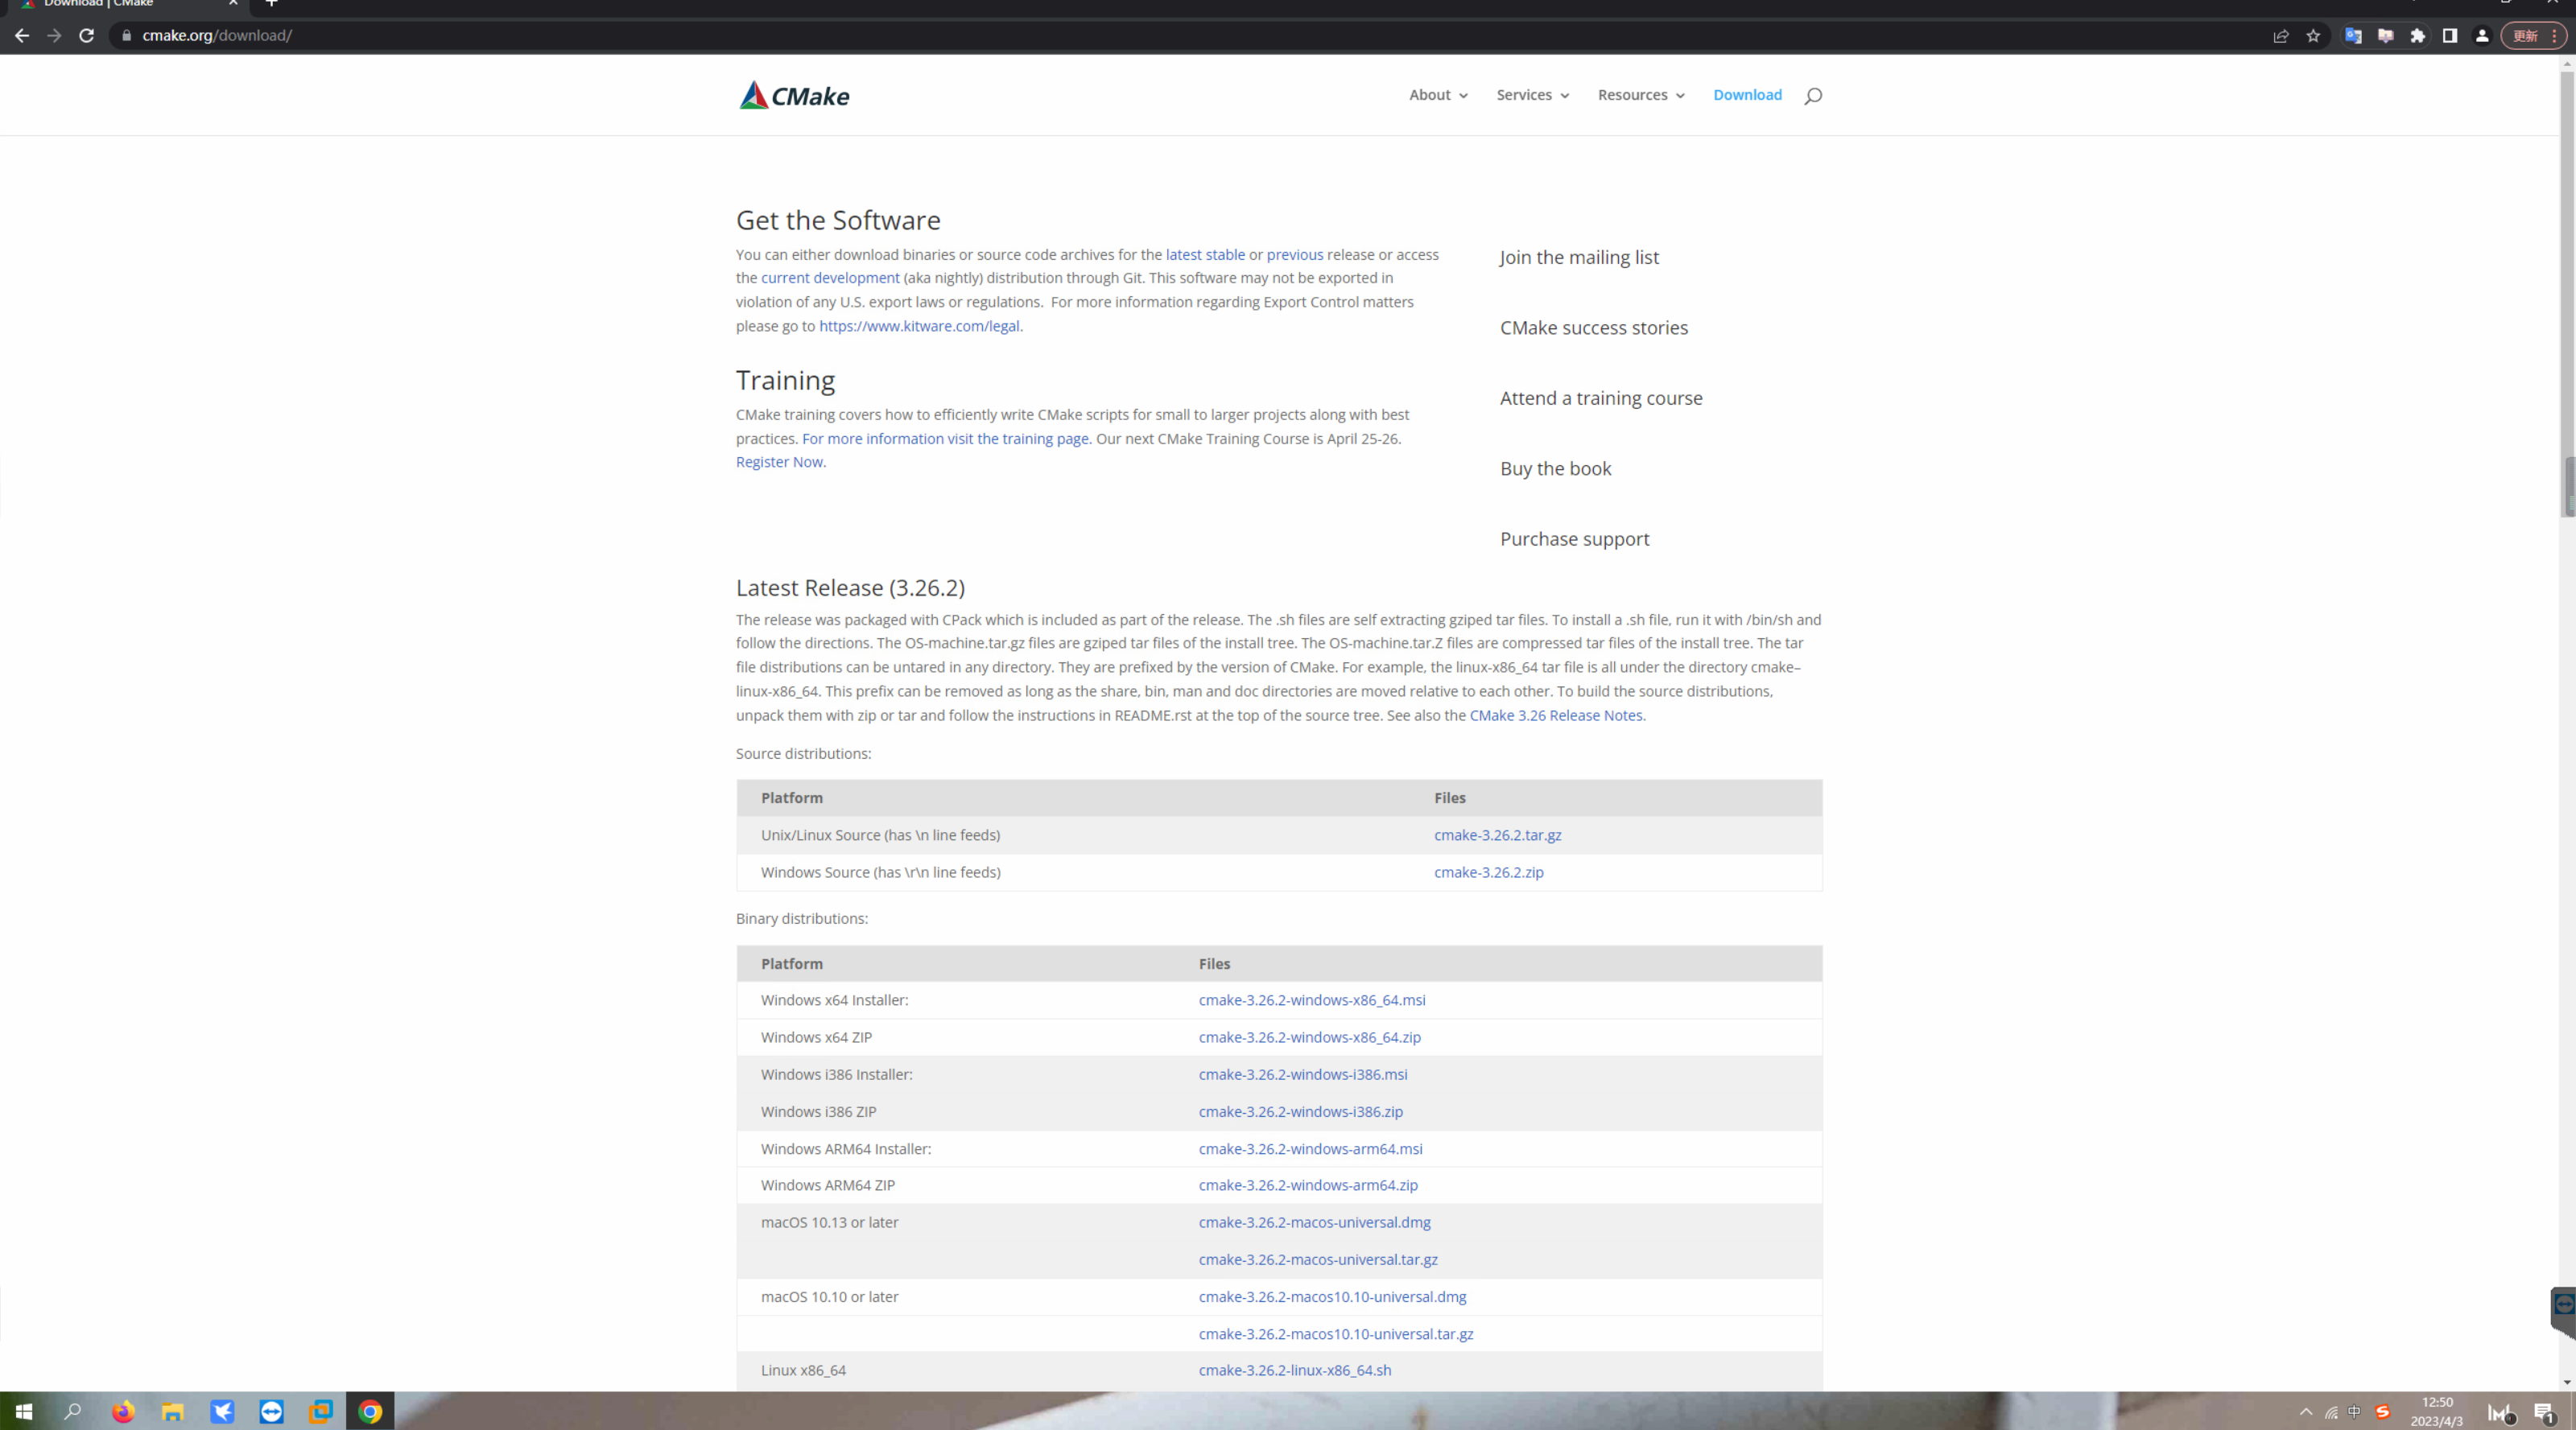Screen dimensions: 2576x1430
Task: Download cmake-3.26.2-windows-x86_64.zip
Action: 1309,1038
